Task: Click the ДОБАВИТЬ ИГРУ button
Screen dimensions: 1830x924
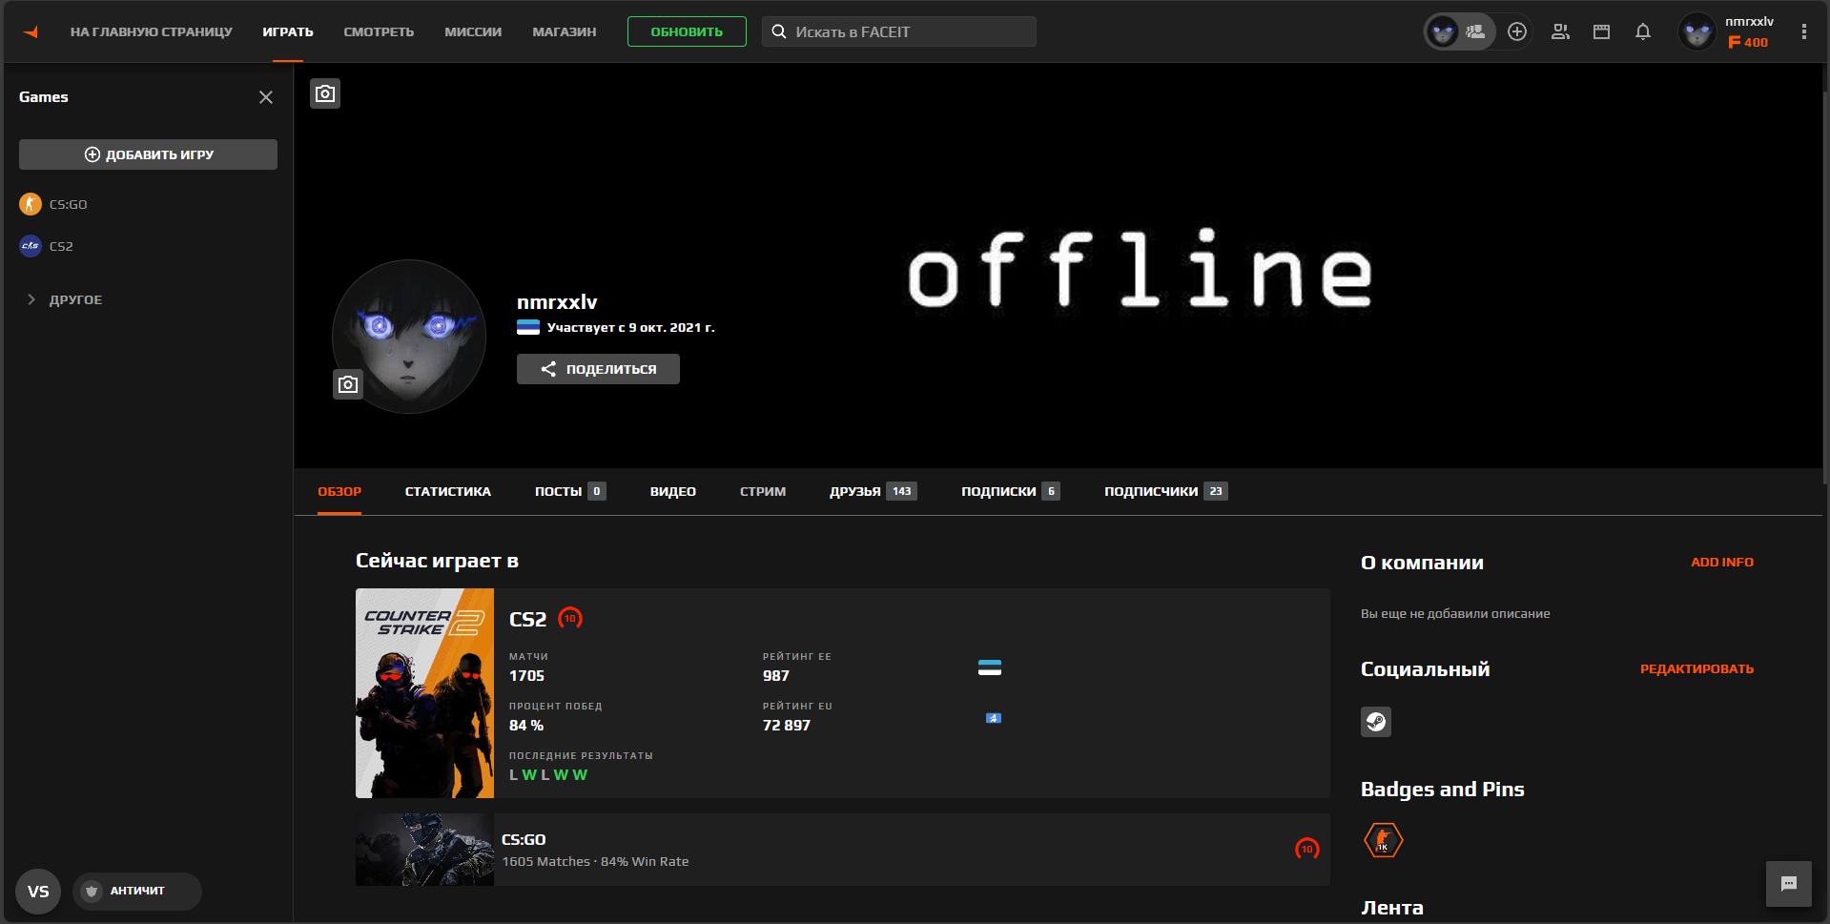Action: (148, 154)
